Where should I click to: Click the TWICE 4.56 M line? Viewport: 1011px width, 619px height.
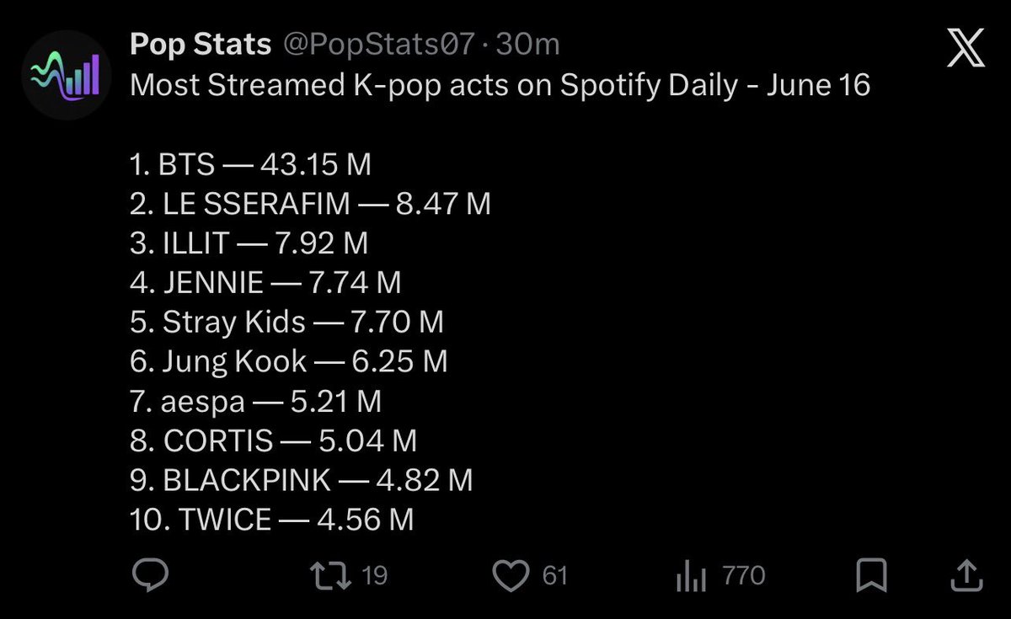(x=272, y=520)
